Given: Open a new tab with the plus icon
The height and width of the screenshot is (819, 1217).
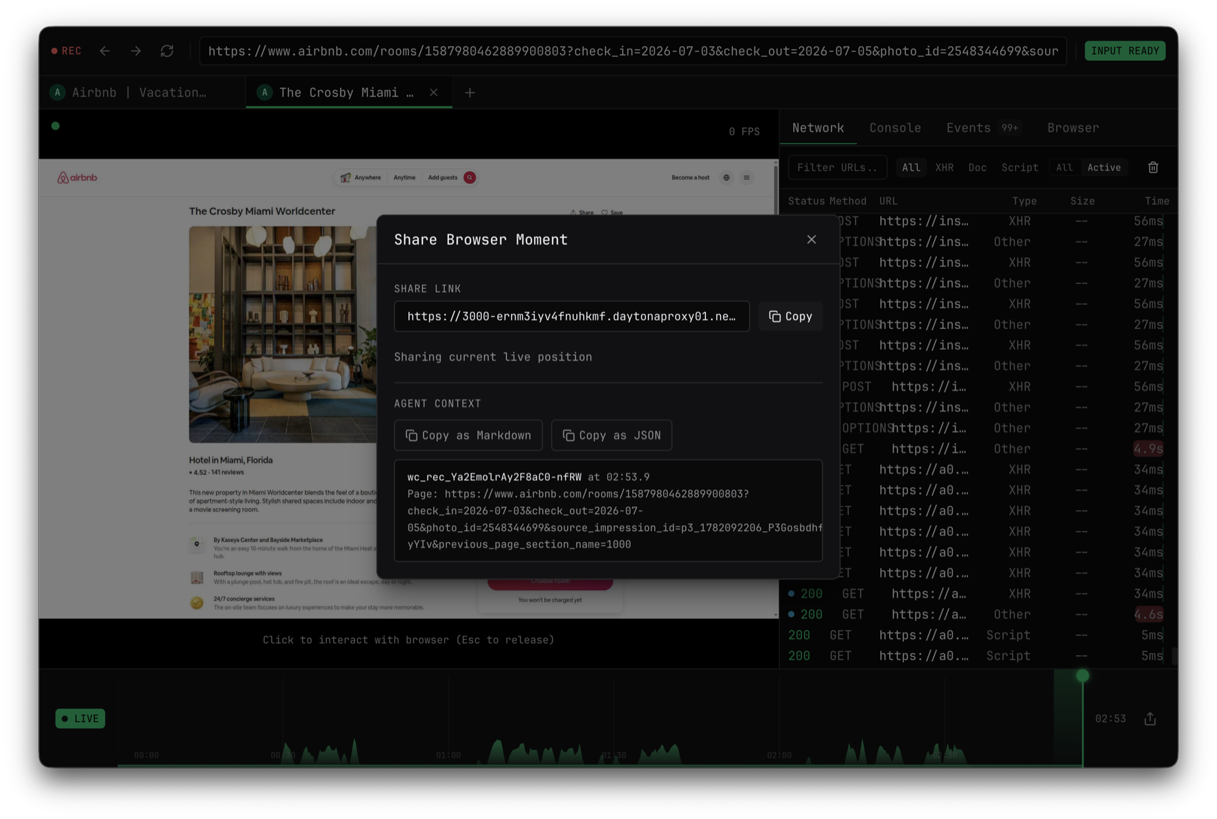Looking at the screenshot, I should pyautogui.click(x=470, y=93).
